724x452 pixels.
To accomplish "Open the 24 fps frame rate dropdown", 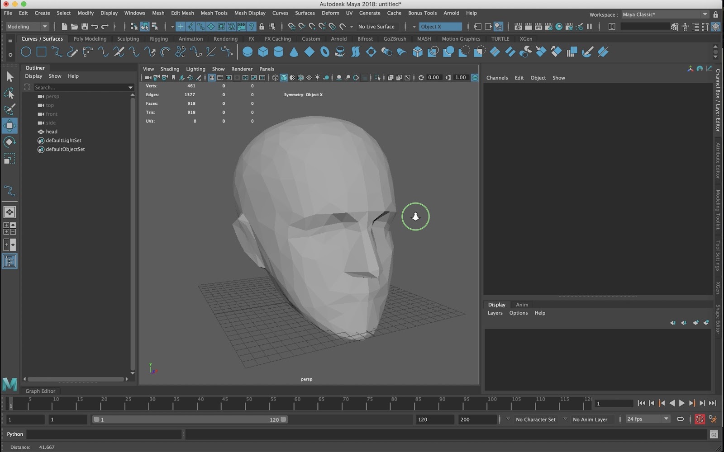I will [647, 419].
